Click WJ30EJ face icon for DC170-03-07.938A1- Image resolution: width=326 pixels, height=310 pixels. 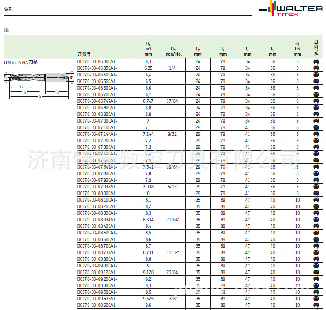316,187
